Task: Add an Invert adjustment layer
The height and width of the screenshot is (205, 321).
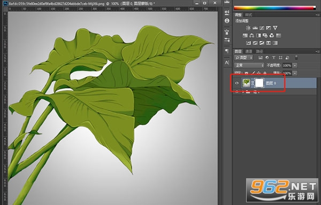Action: [248, 43]
